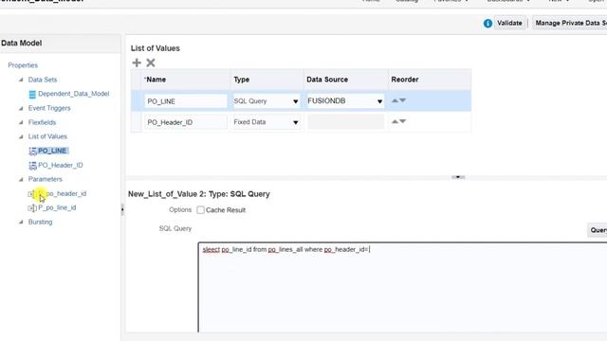
Task: Click the Validate button
Action: click(x=509, y=23)
